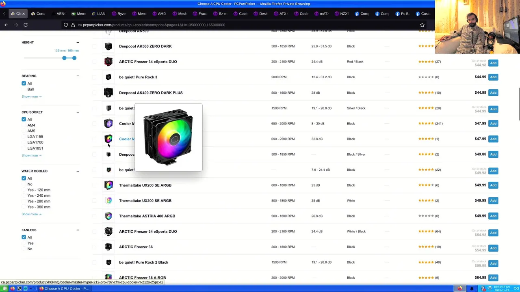Toggle the Fanless All checkbox
Screen dimensions: 520x292
coord(24,238)
